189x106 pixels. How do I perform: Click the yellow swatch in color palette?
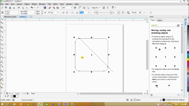coord(188,59)
